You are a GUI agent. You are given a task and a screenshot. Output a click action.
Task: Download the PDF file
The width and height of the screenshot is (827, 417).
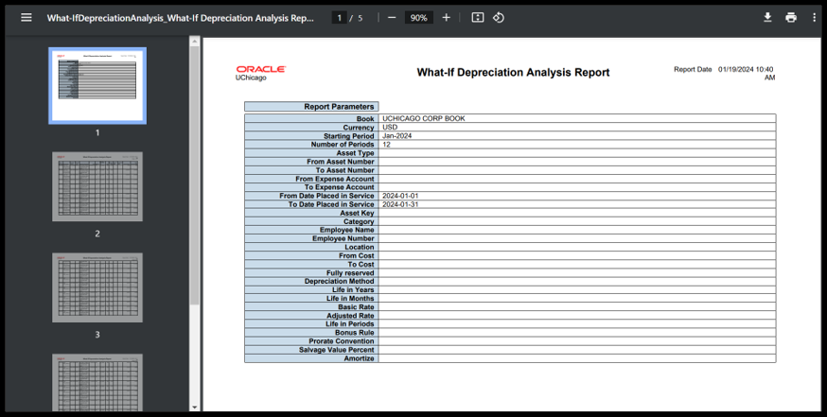(x=767, y=18)
